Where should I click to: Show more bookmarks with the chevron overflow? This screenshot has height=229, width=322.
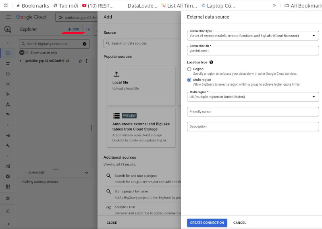274,6
